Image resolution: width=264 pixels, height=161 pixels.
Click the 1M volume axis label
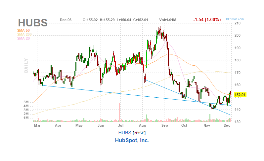[26, 118]
